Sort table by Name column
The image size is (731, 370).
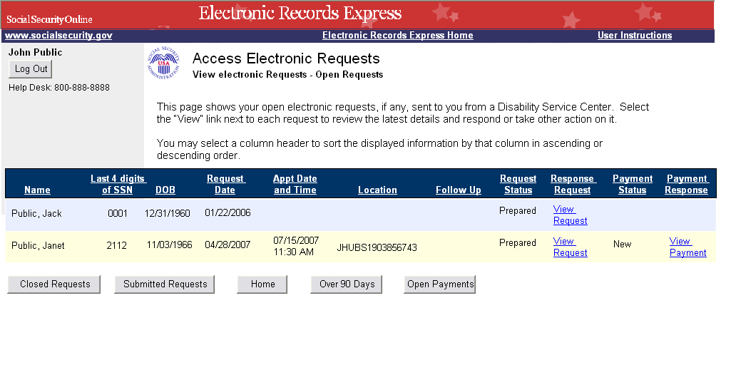coord(37,190)
